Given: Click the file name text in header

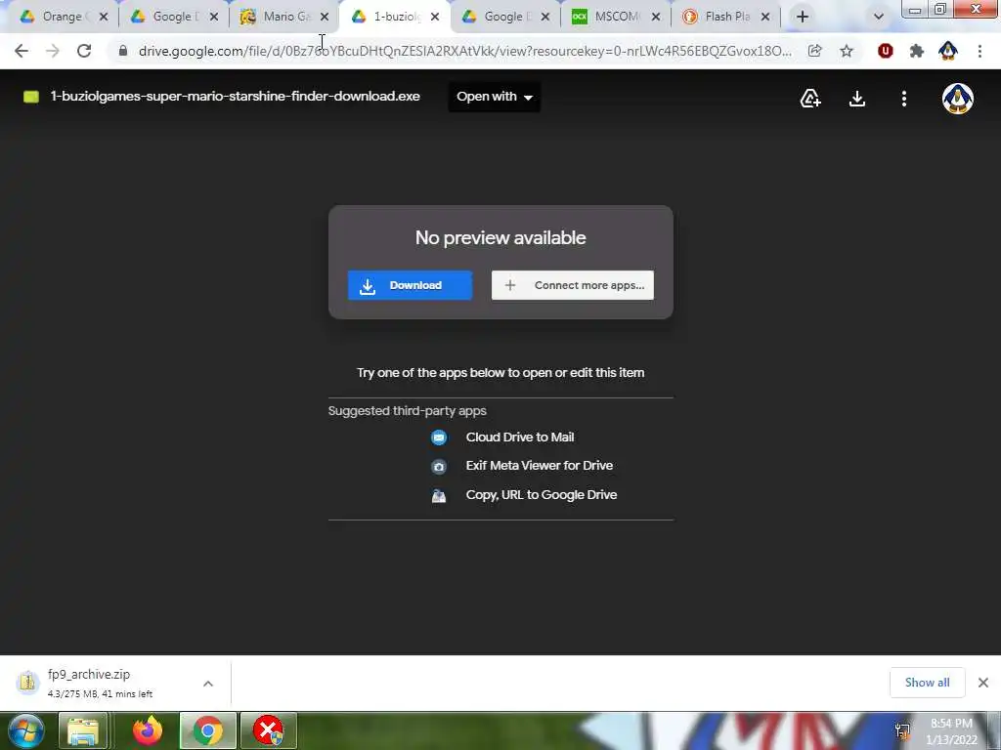Looking at the screenshot, I should point(235,97).
